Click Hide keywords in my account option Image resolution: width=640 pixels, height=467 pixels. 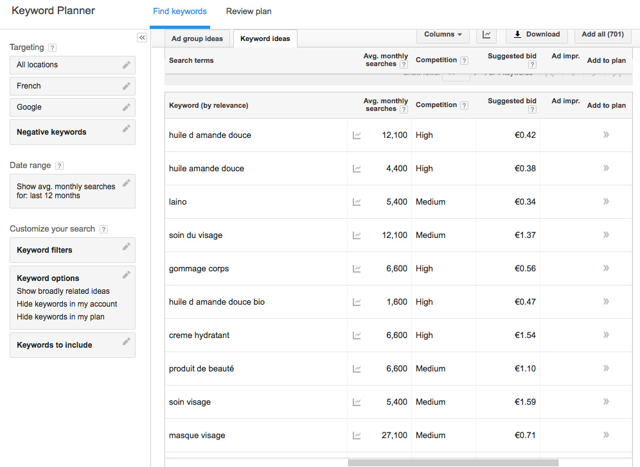click(67, 304)
